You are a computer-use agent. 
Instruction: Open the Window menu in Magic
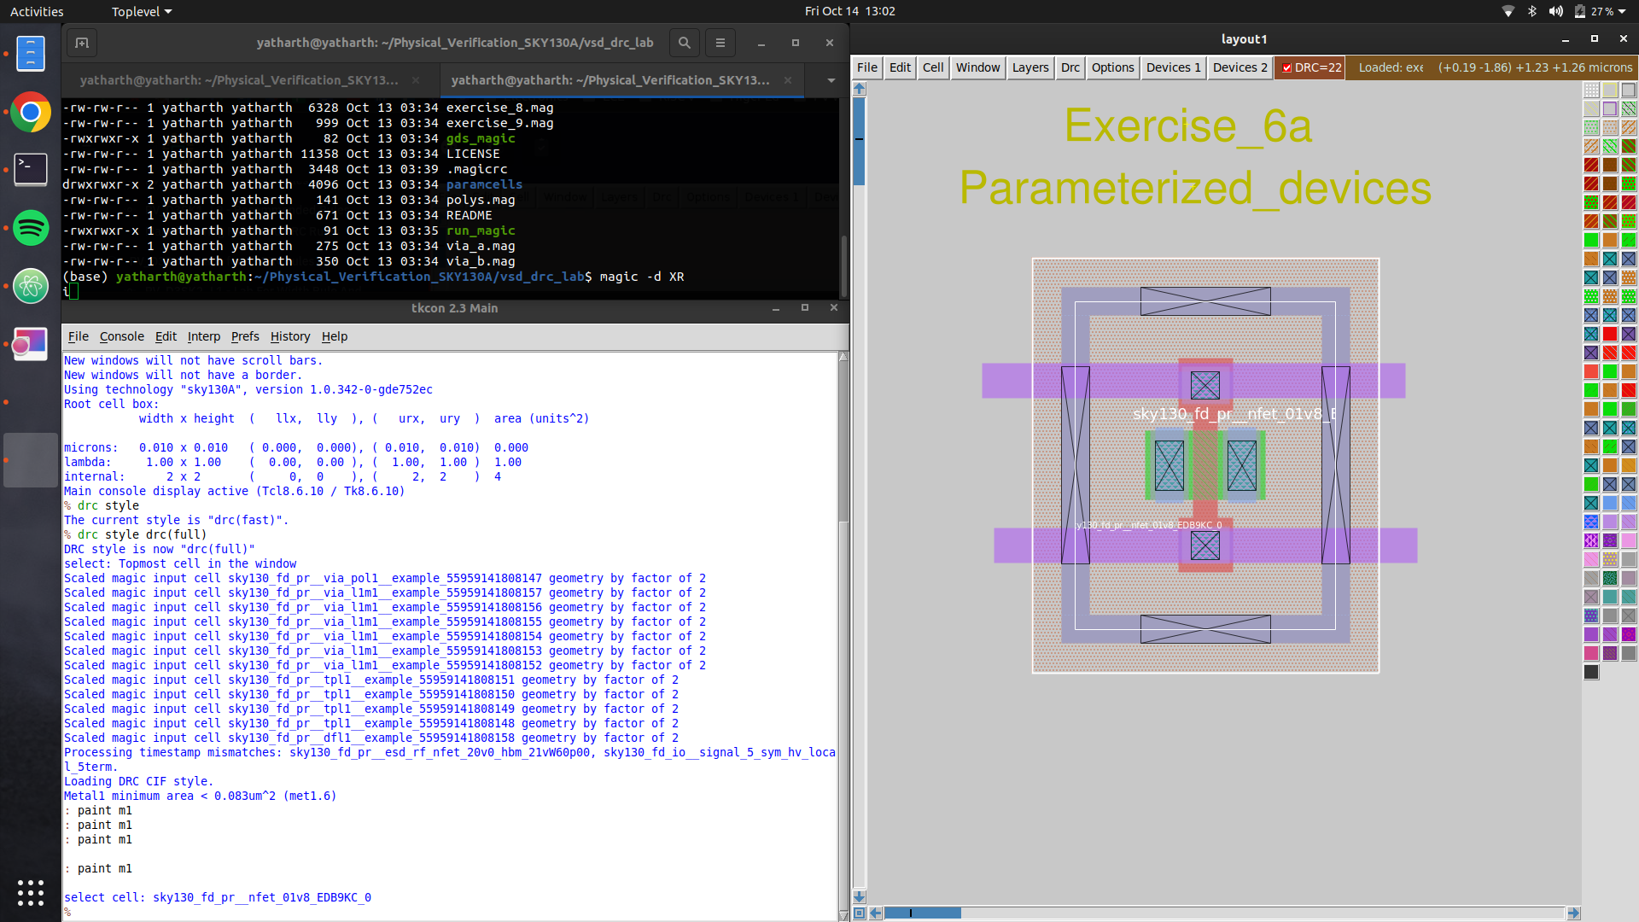point(977,67)
